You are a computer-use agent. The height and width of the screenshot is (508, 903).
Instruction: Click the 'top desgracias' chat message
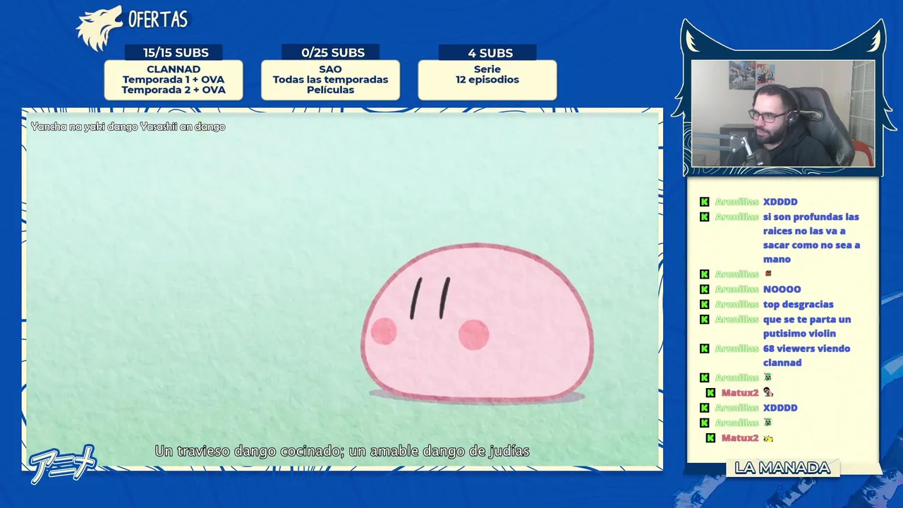(798, 305)
